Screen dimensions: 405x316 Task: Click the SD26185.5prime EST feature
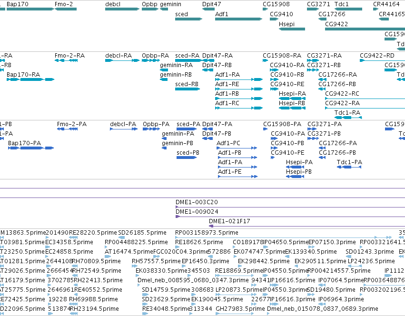[121, 237]
